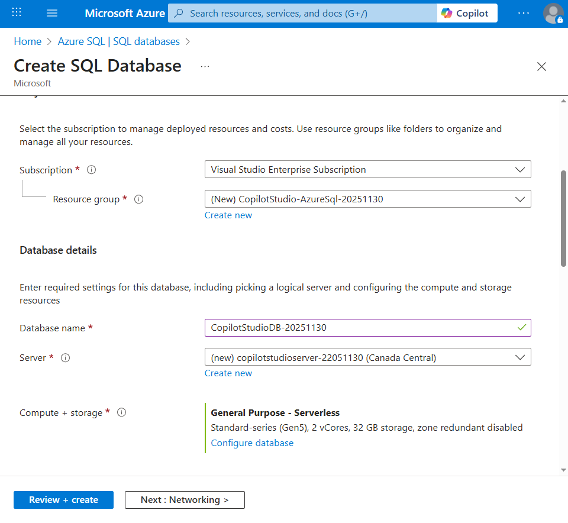Screen dimensions: 568x523
Task: Click the Compute + storage info icon
Action: tap(122, 412)
